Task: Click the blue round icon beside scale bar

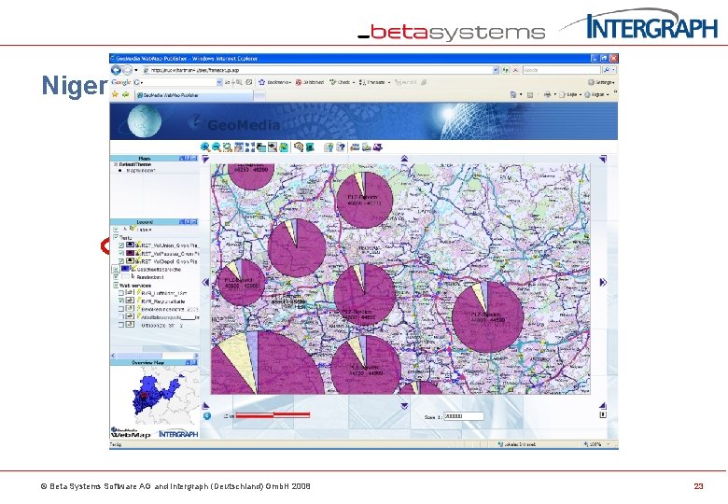Action: click(x=207, y=416)
